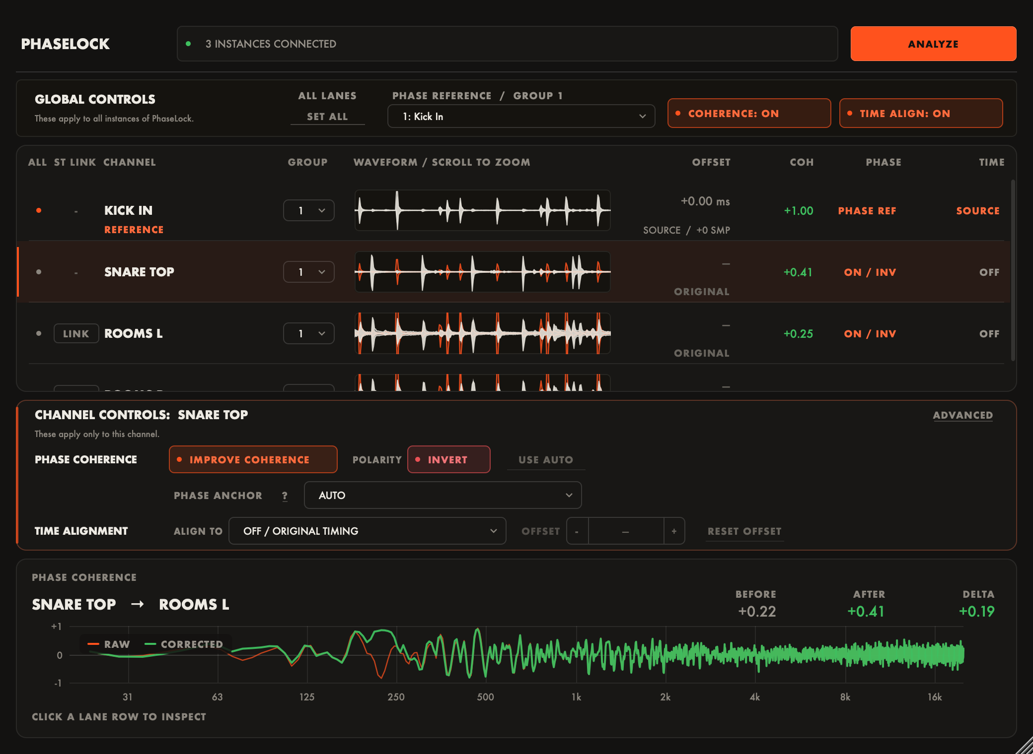Click the lane list vertical scrollbar
This screenshot has height=754, width=1033.
[x=1013, y=270]
